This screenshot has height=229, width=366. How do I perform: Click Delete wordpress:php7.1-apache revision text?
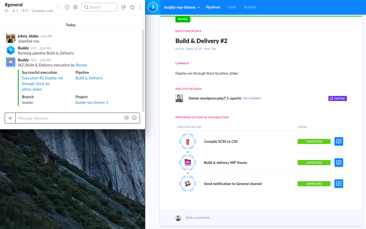click(215, 98)
